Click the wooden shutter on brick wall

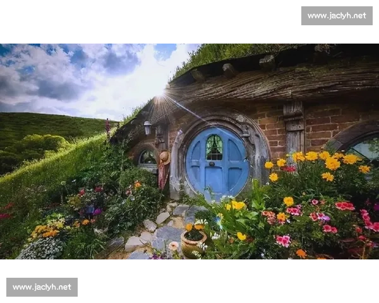coord(294,128)
